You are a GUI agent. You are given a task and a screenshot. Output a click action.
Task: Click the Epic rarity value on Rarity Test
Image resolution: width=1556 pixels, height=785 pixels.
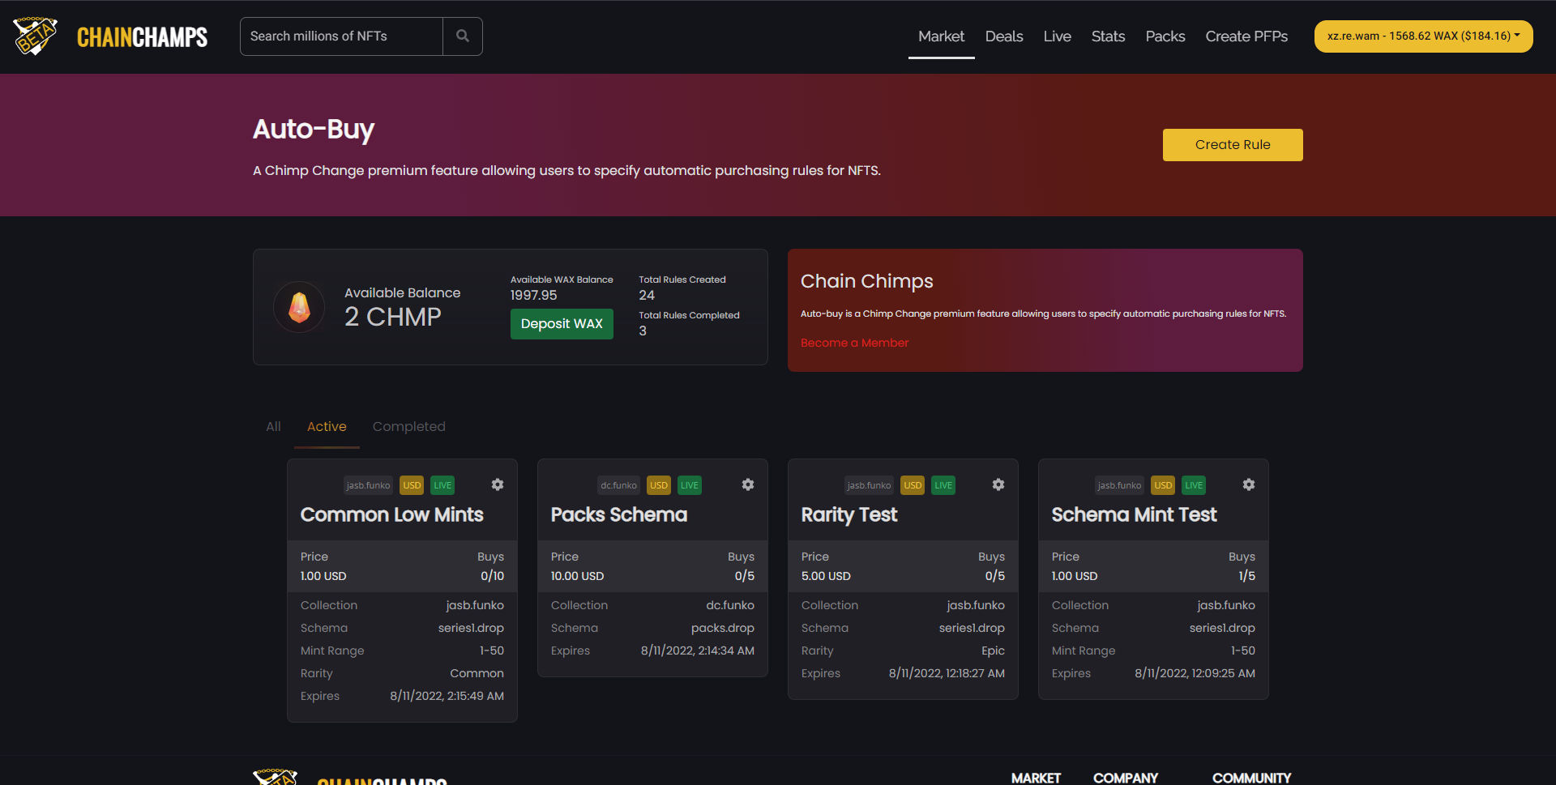[993, 651]
